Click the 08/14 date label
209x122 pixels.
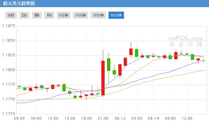click(x=153, y=118)
